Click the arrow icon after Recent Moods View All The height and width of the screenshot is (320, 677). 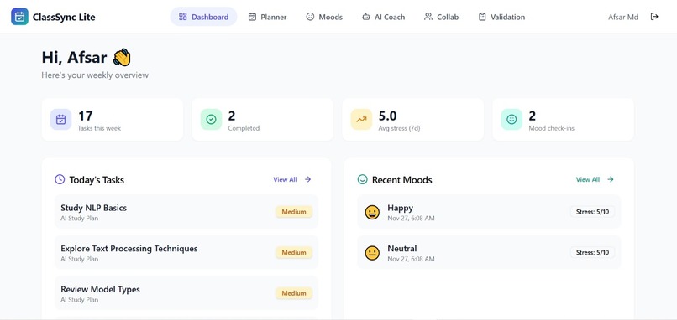click(611, 179)
